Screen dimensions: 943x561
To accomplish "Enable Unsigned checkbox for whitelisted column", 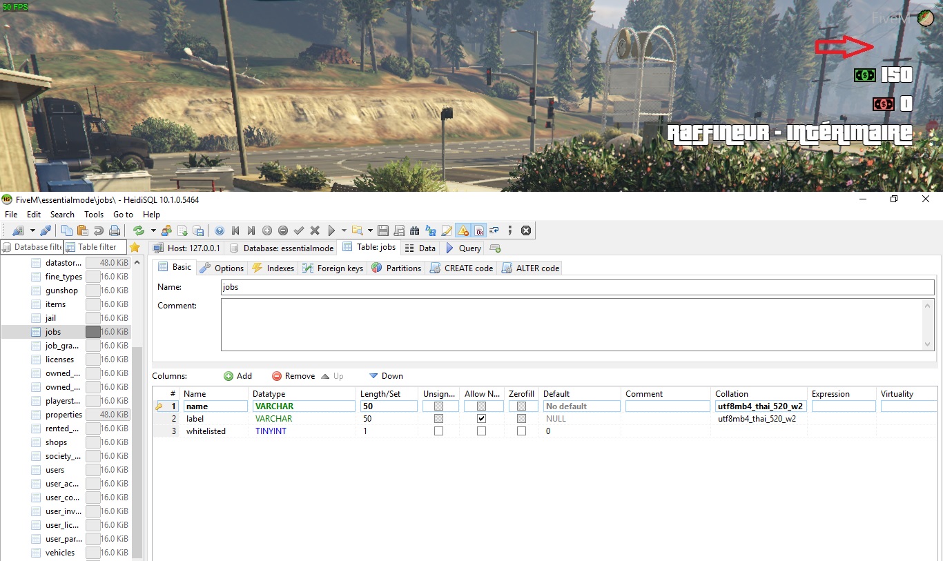I will (x=438, y=431).
